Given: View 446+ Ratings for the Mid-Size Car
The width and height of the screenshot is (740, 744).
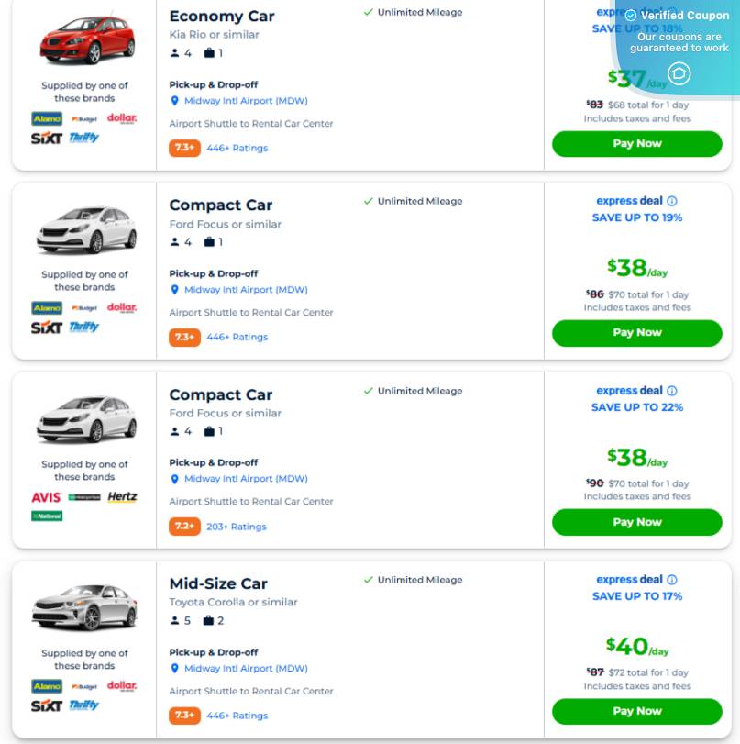Looking at the screenshot, I should (237, 716).
